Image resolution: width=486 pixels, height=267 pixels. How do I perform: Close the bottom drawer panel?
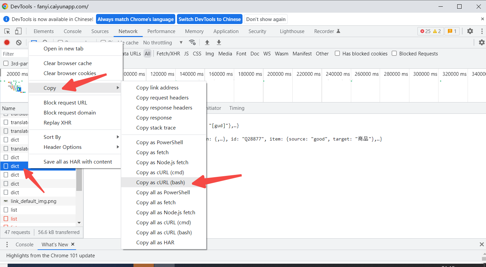[482, 245]
